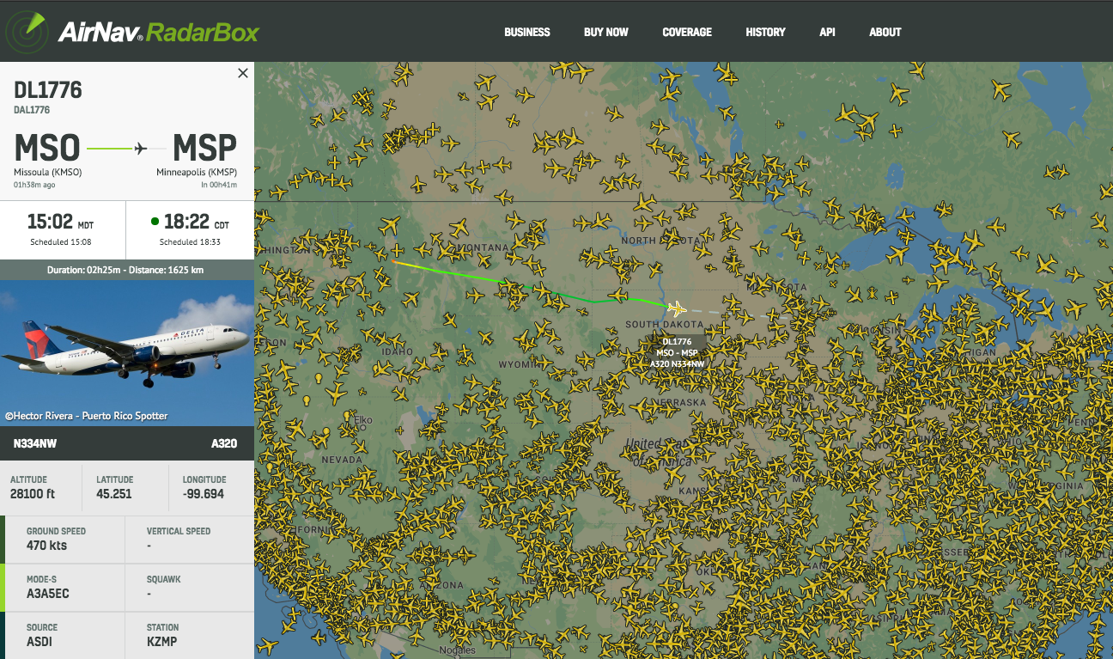Click the MSO origin airport code

point(47,149)
